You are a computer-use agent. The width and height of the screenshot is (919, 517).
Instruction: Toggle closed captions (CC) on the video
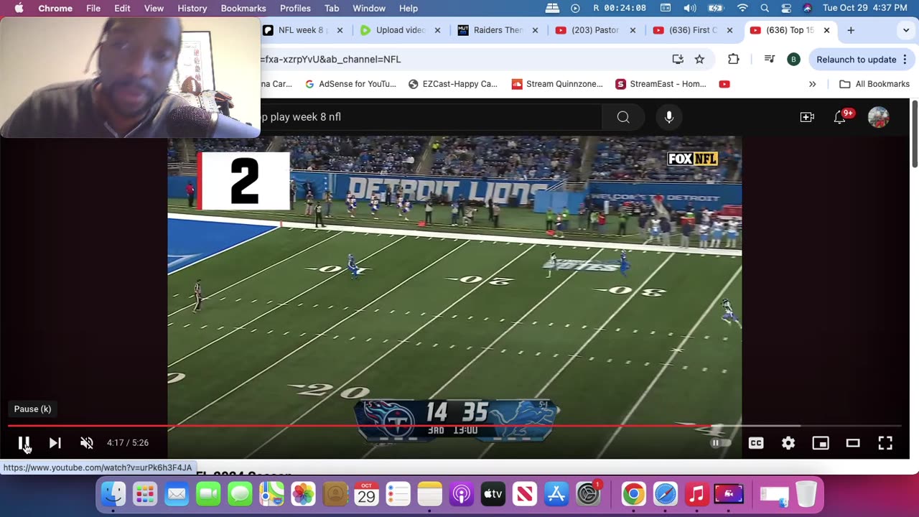coord(756,443)
